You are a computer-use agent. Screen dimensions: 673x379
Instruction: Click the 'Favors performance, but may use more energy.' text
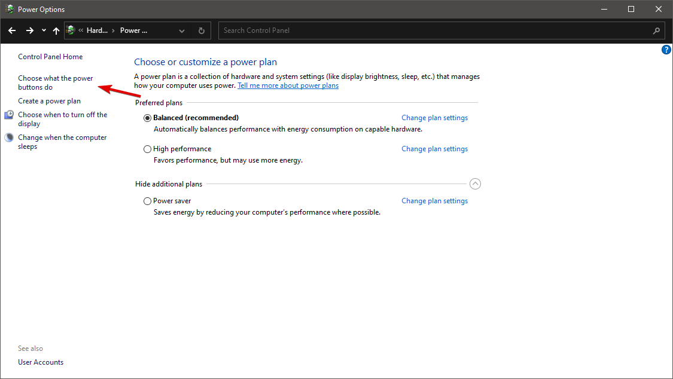[x=229, y=160]
